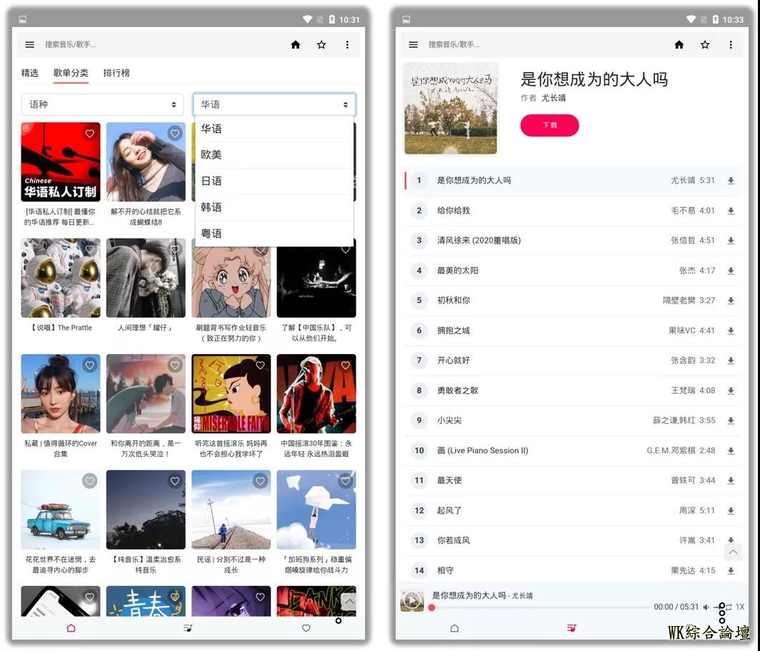Image resolution: width=760 pixels, height=651 pixels.
Task: Download the song 拥抱之城
Action: click(731, 330)
